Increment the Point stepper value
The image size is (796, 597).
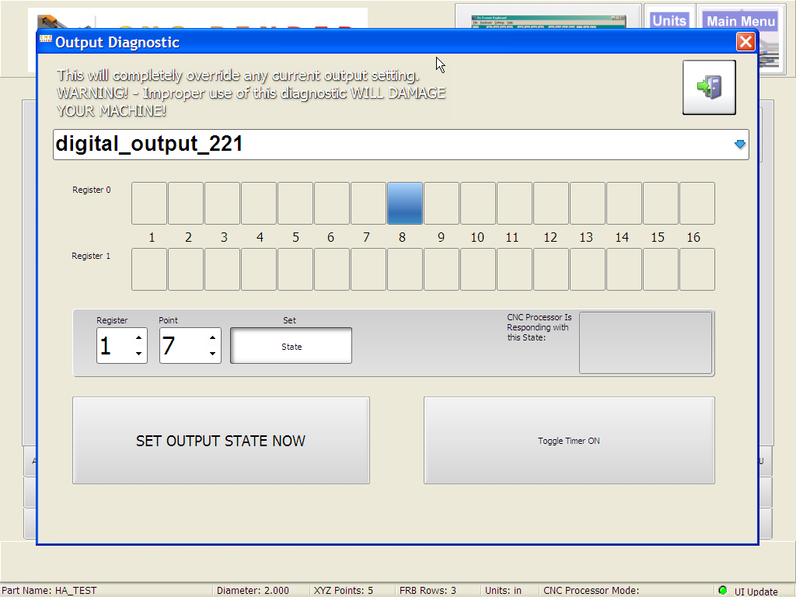click(x=212, y=337)
